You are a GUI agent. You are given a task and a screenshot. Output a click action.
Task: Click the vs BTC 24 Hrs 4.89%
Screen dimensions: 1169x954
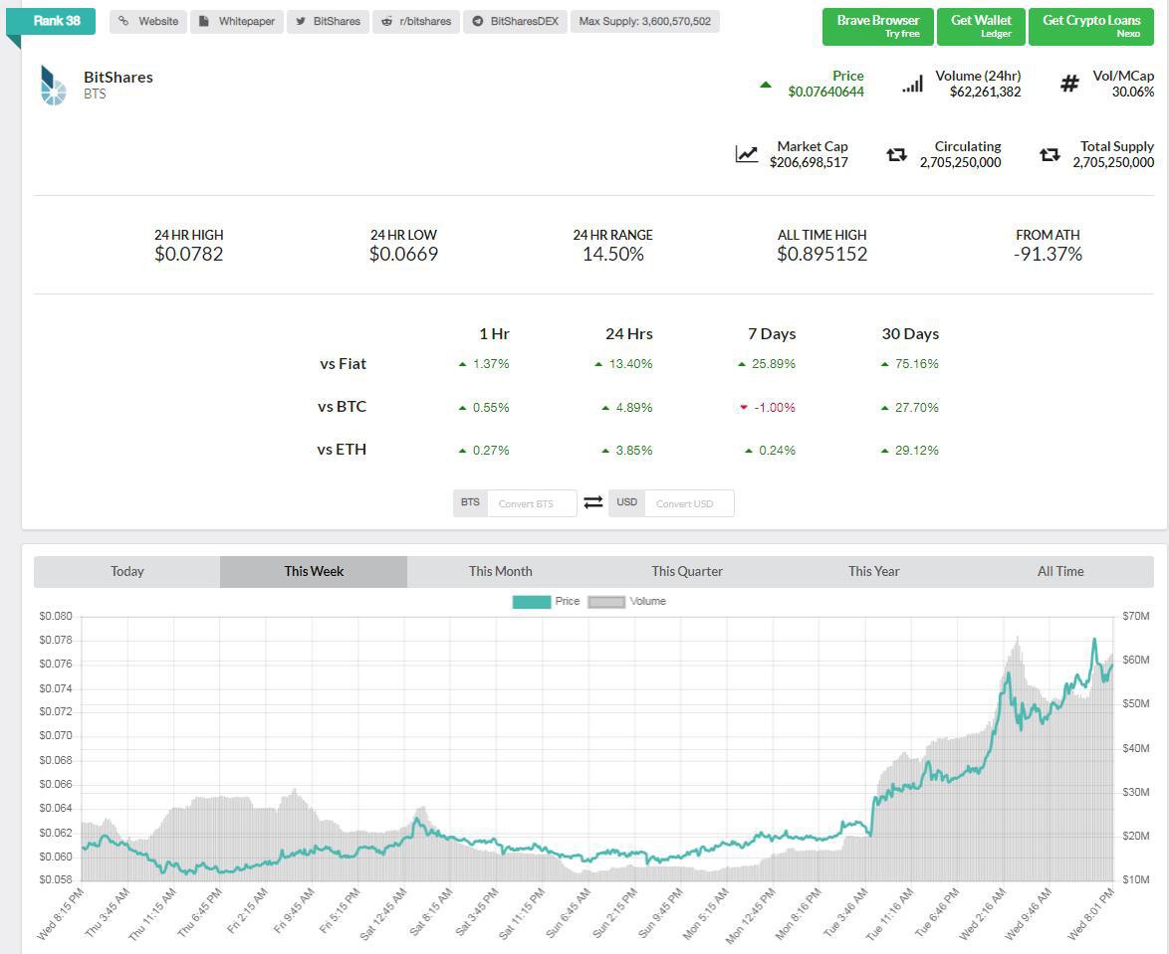(x=634, y=408)
